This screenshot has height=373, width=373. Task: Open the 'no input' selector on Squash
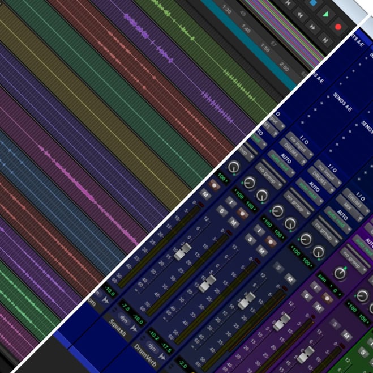click(299, 146)
